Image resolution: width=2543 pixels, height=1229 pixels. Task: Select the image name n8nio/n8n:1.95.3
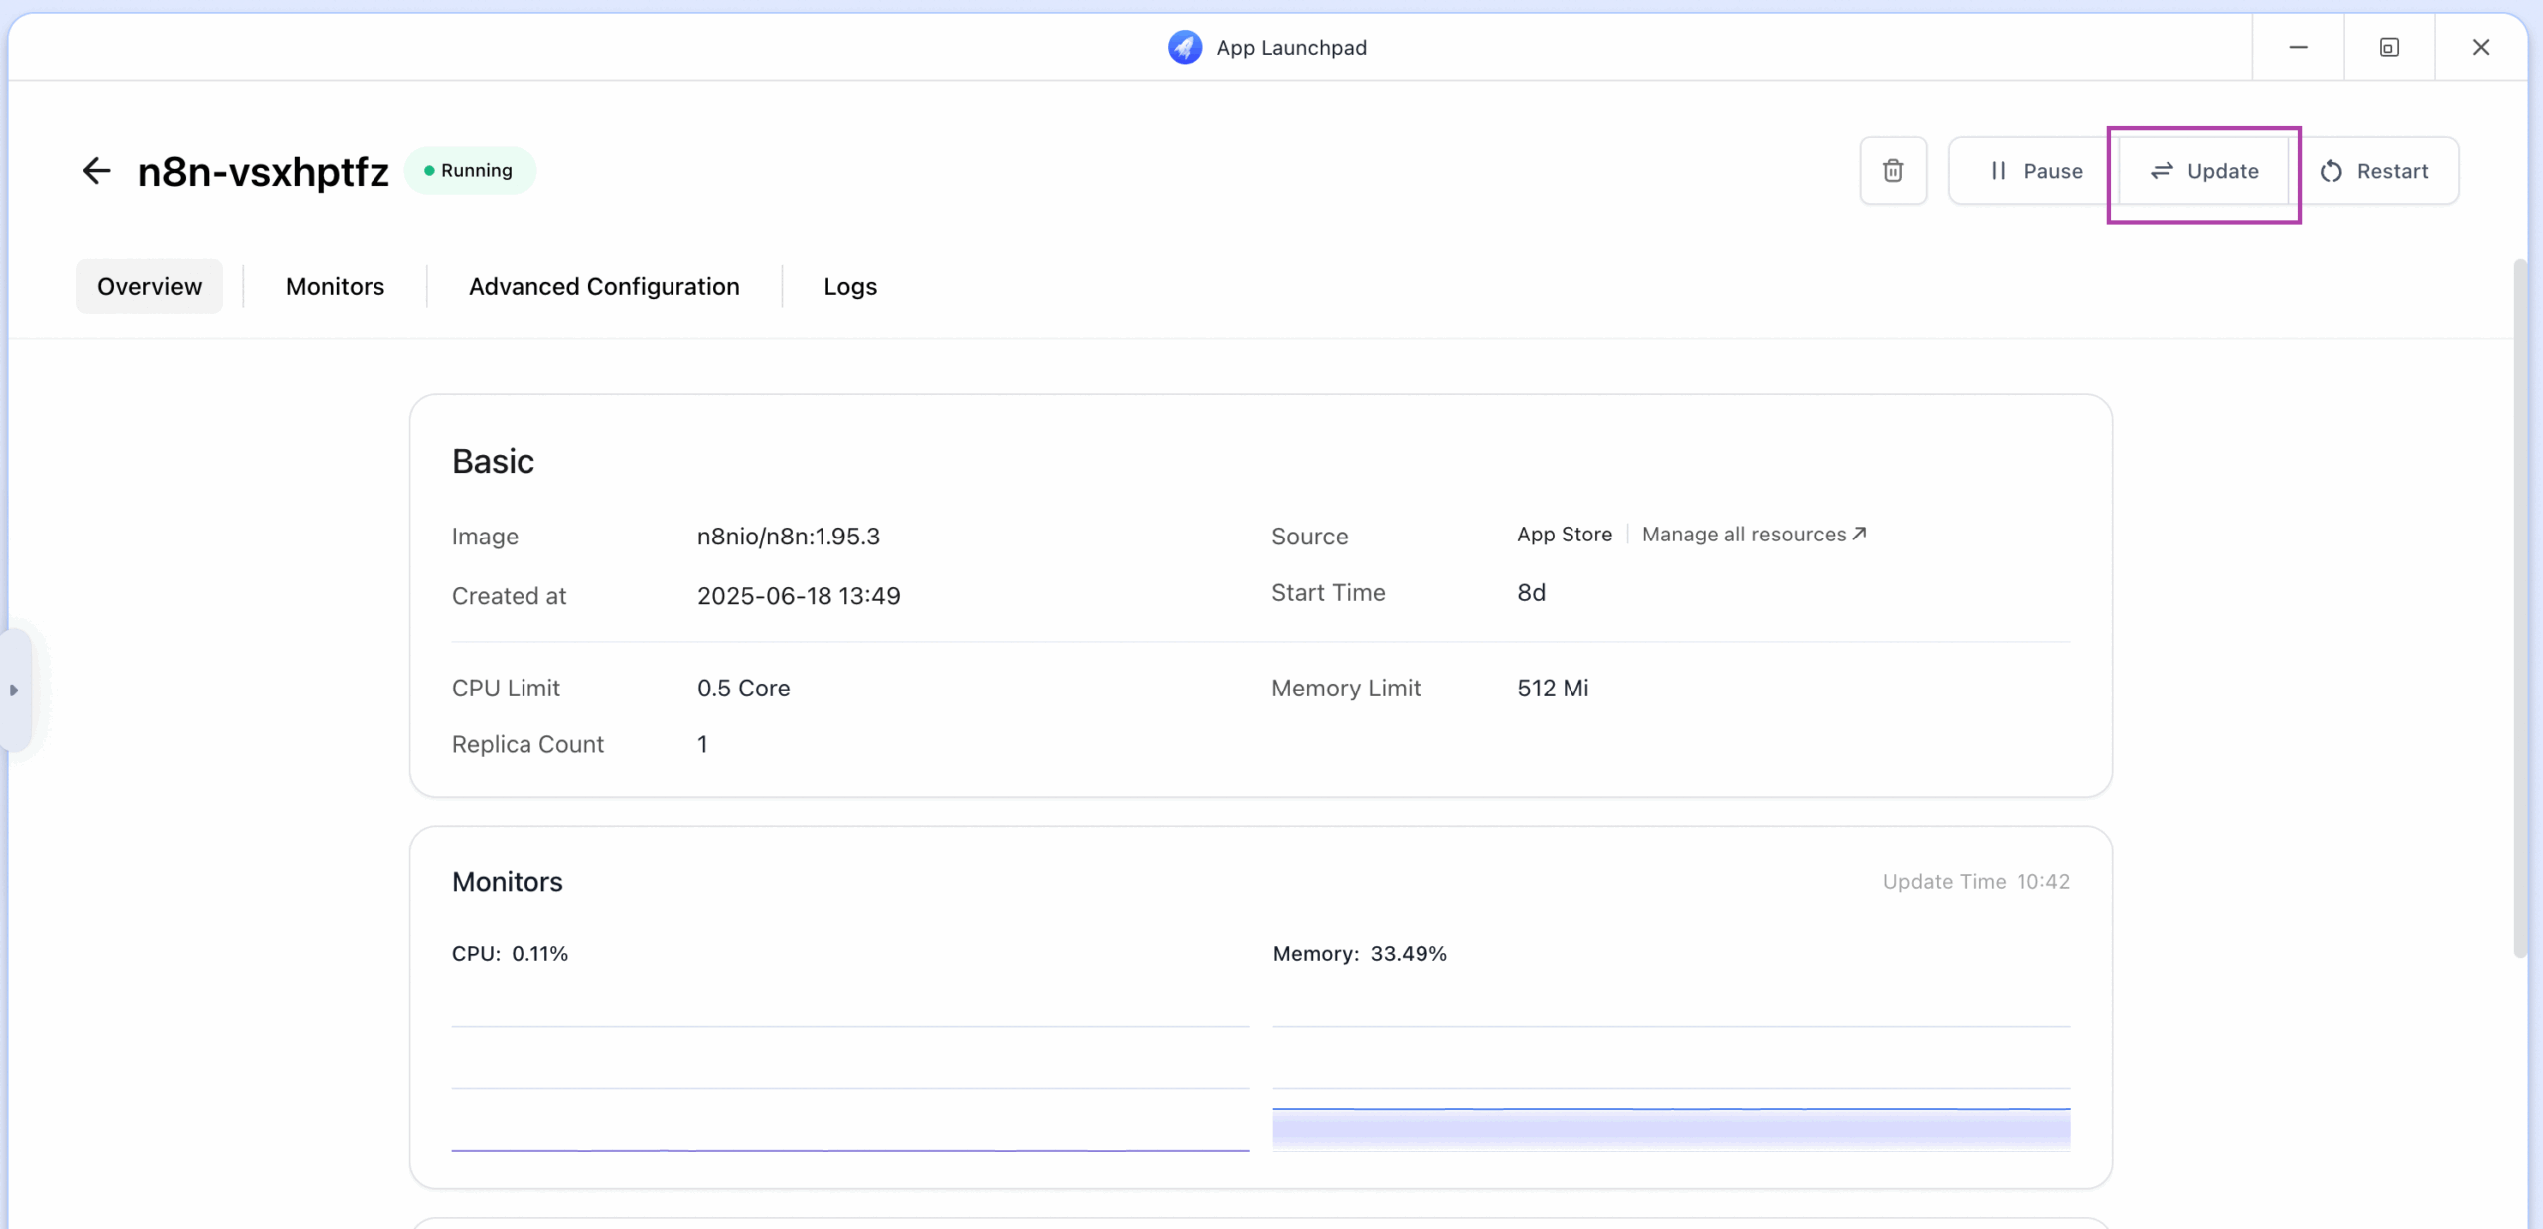click(789, 537)
